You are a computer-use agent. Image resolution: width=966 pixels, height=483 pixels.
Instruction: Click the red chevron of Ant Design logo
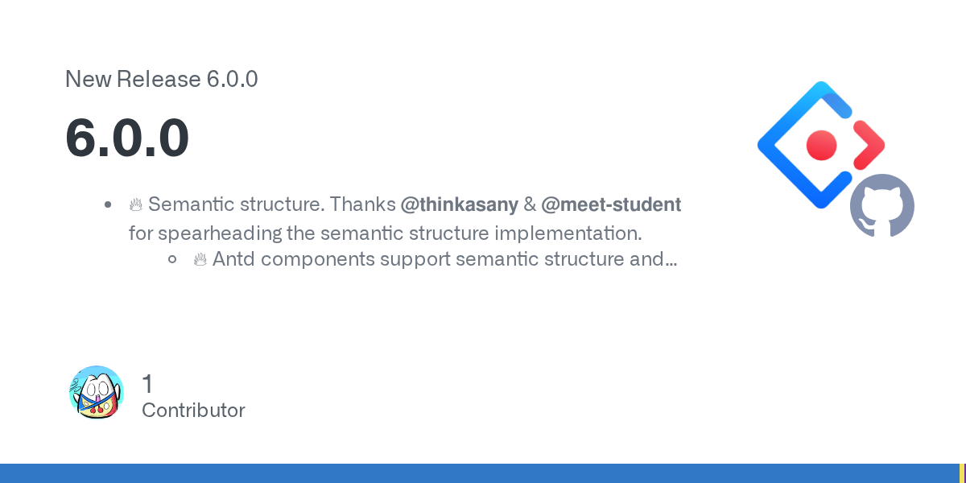(869, 146)
